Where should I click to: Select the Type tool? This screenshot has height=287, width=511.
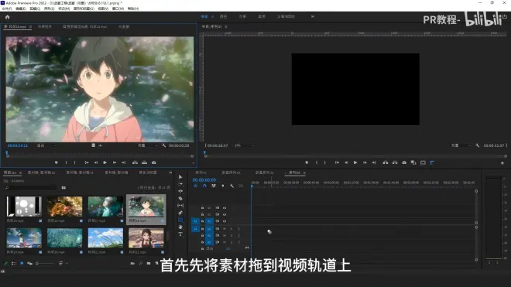click(180, 234)
